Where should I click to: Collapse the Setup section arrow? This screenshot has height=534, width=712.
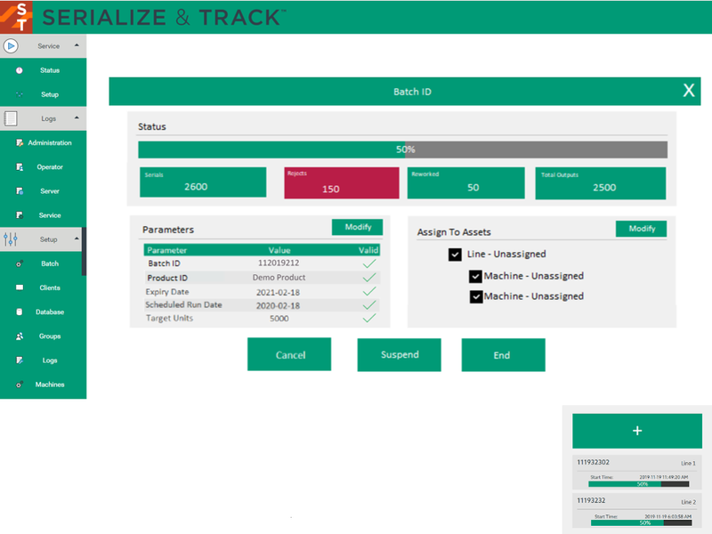pos(77,239)
